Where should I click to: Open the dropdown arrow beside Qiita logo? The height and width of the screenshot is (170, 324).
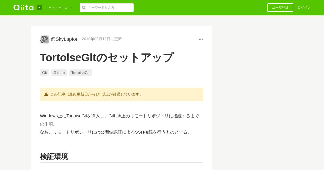[x=39, y=8]
